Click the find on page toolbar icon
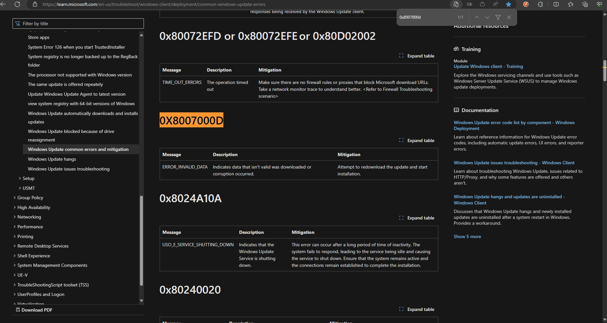Image resolution: width=607 pixels, height=323 pixels. coord(456,4)
